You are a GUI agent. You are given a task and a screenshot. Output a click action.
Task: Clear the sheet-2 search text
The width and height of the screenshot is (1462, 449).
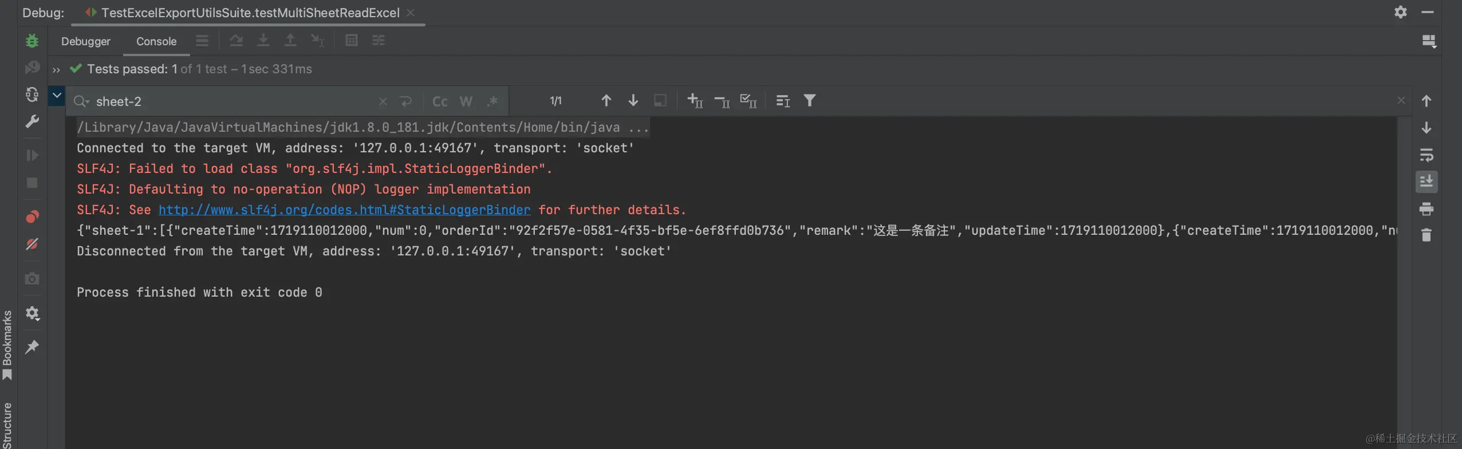coord(383,101)
